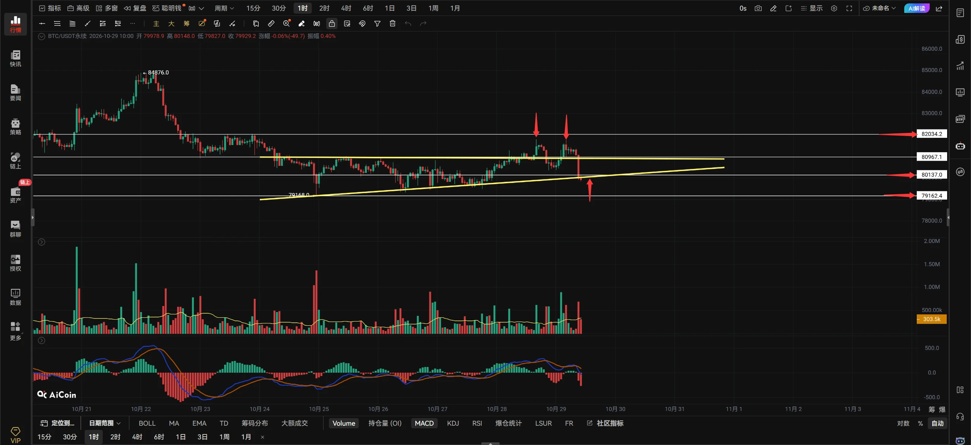Screen dimensions: 971x445
Task: Select the horizontal line drawing tool
Action: pyautogui.click(x=42, y=23)
